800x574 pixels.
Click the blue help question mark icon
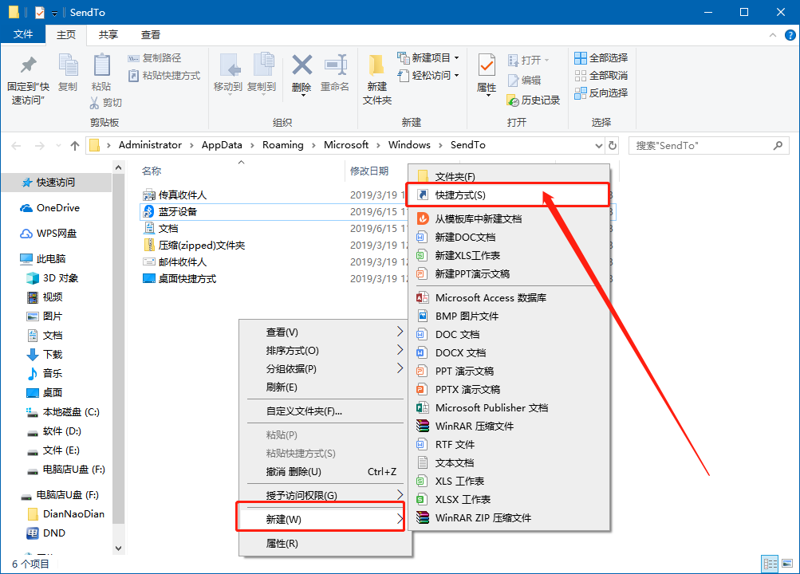click(x=790, y=35)
